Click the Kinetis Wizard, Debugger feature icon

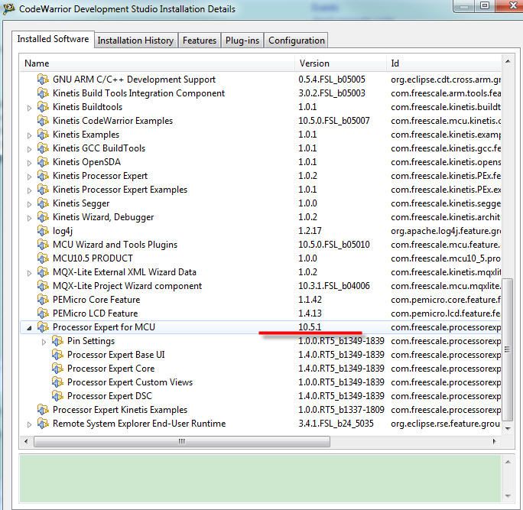[x=43, y=217]
